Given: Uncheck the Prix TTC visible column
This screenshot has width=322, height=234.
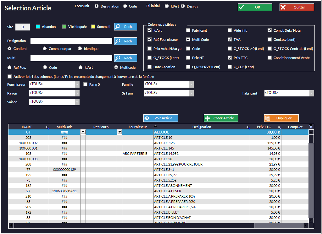Looking at the screenshot, I should [230, 58].
